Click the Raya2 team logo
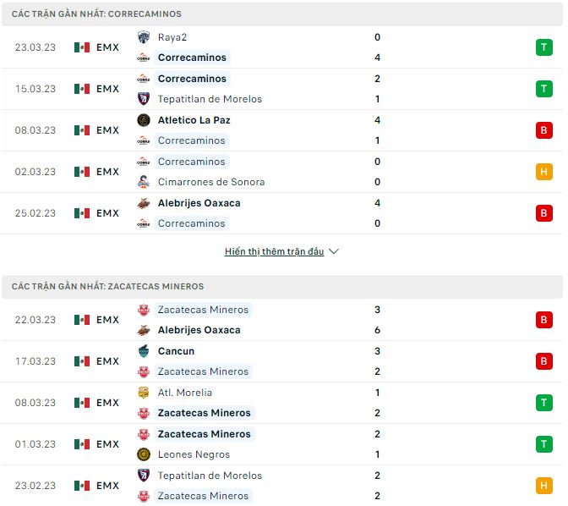The height and width of the screenshot is (506, 568). tap(144, 37)
